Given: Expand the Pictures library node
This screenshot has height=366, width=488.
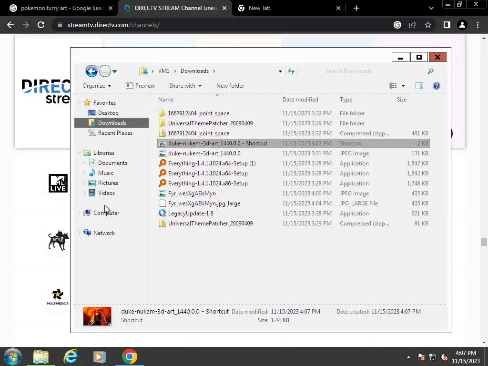Looking at the screenshot, I should pos(84,183).
